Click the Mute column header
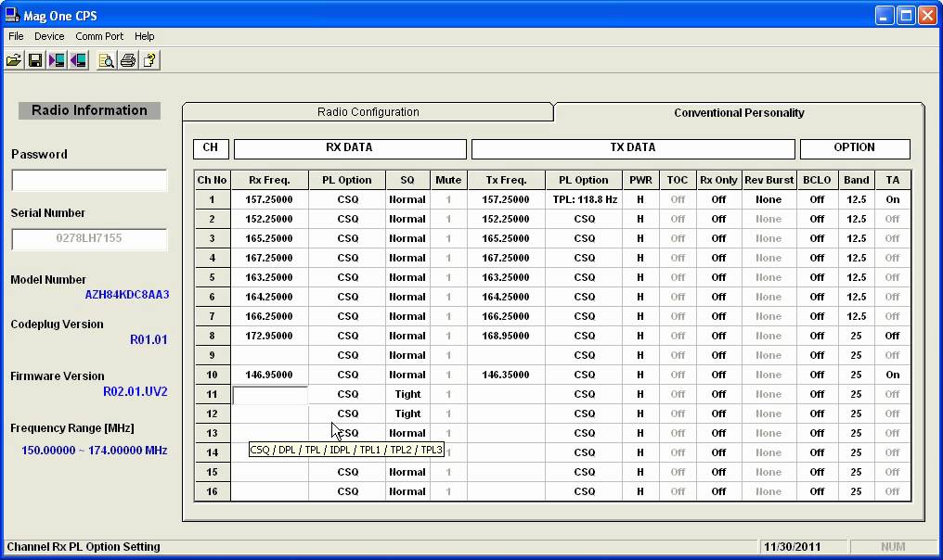 [x=448, y=180]
